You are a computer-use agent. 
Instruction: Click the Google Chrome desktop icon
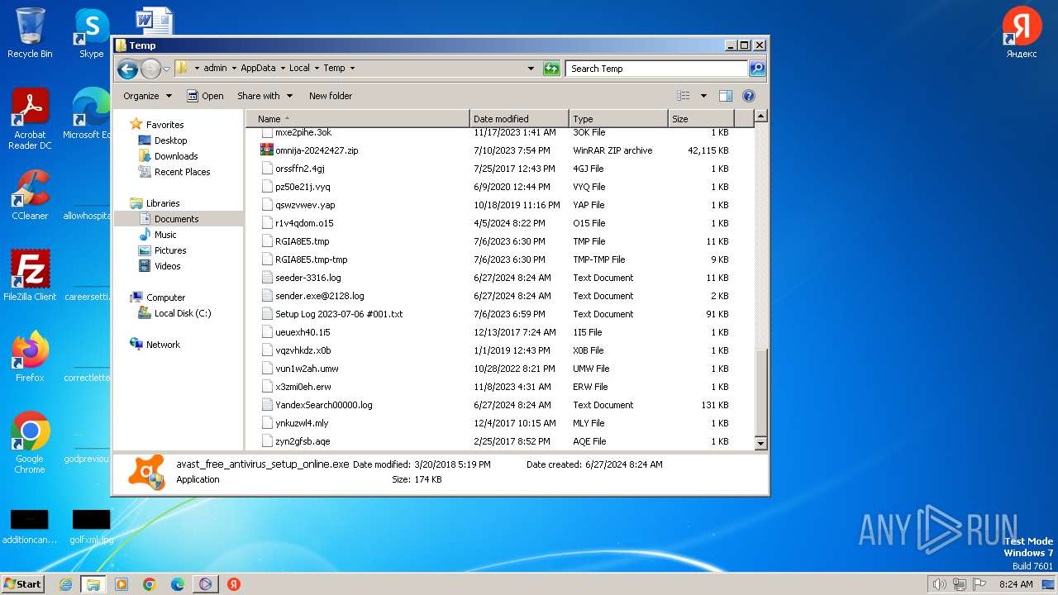click(30, 443)
